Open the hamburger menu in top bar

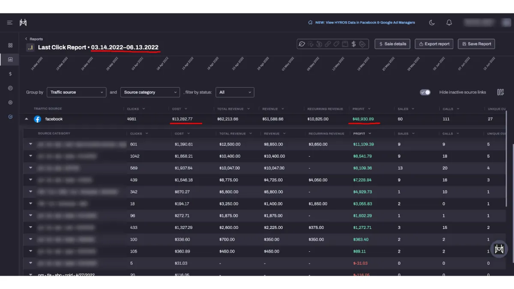(10, 23)
